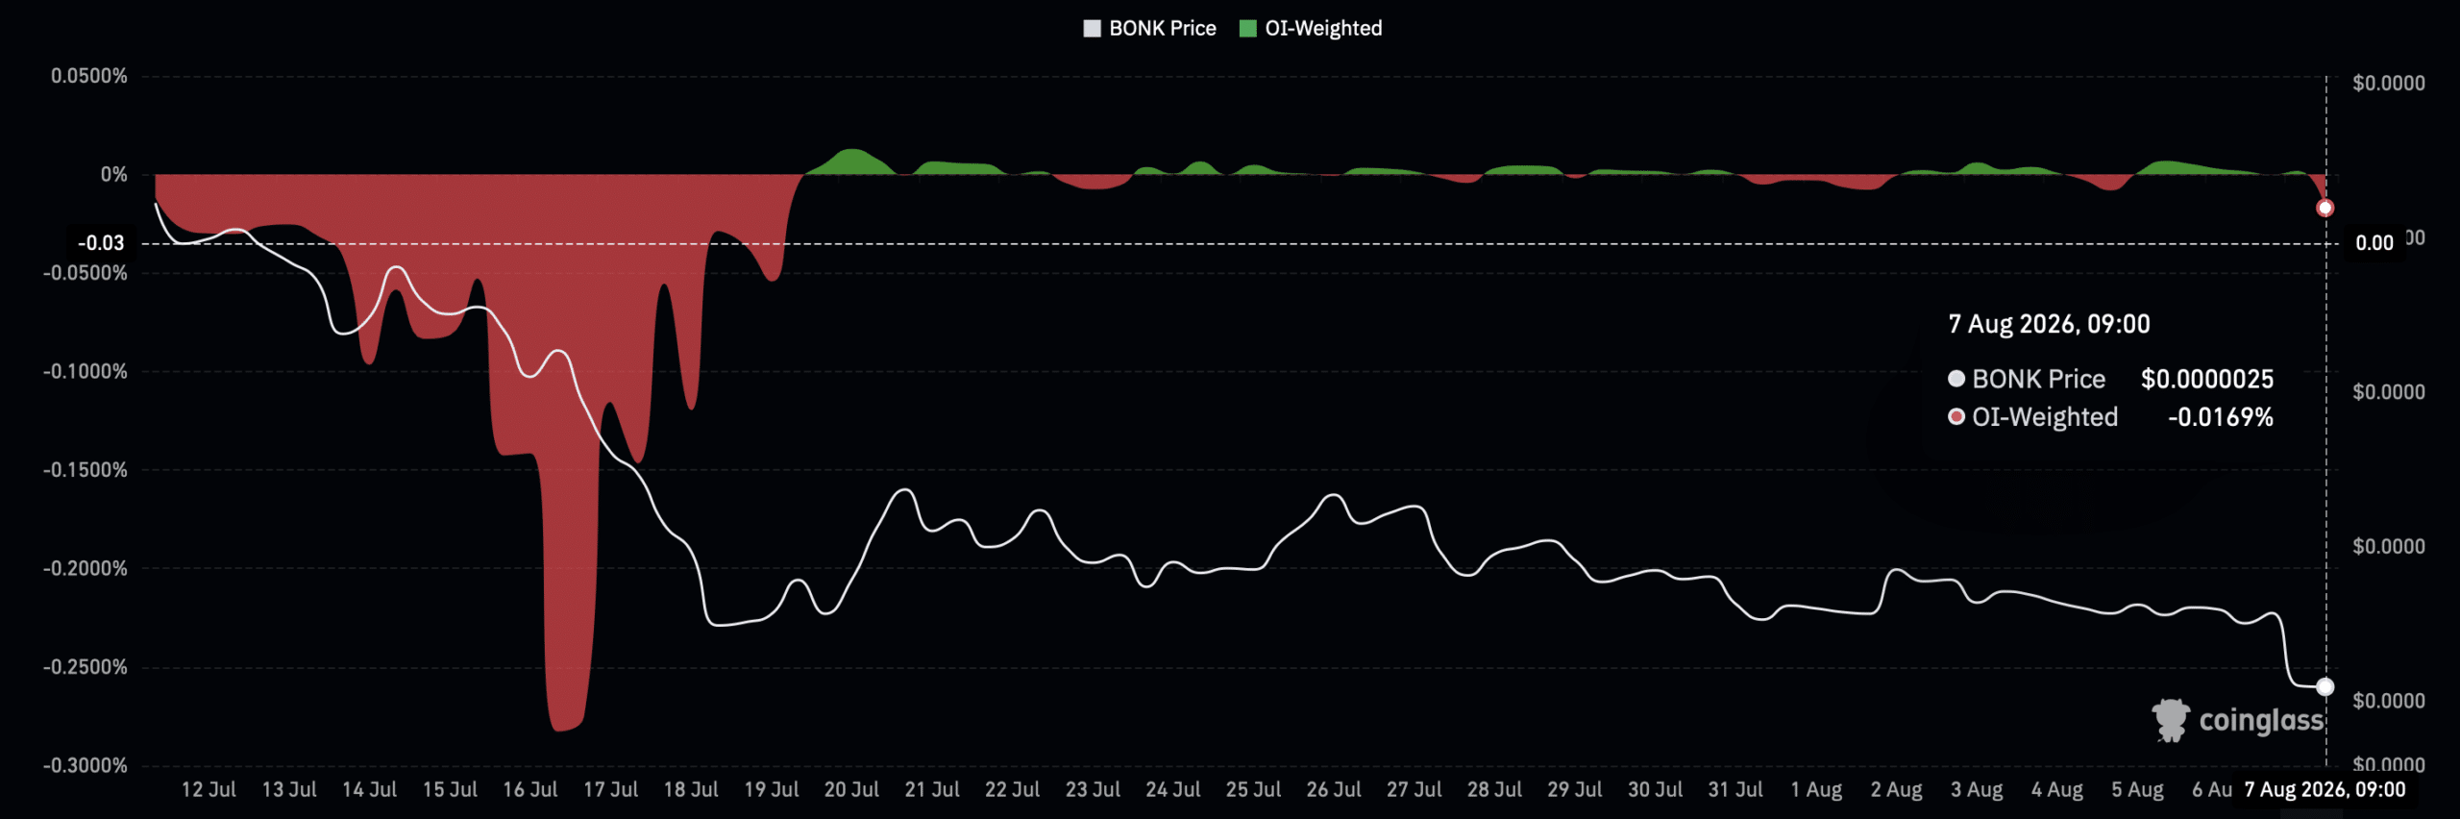Click the '13 Jul' x-axis label
This screenshot has width=2460, height=819.
(289, 789)
